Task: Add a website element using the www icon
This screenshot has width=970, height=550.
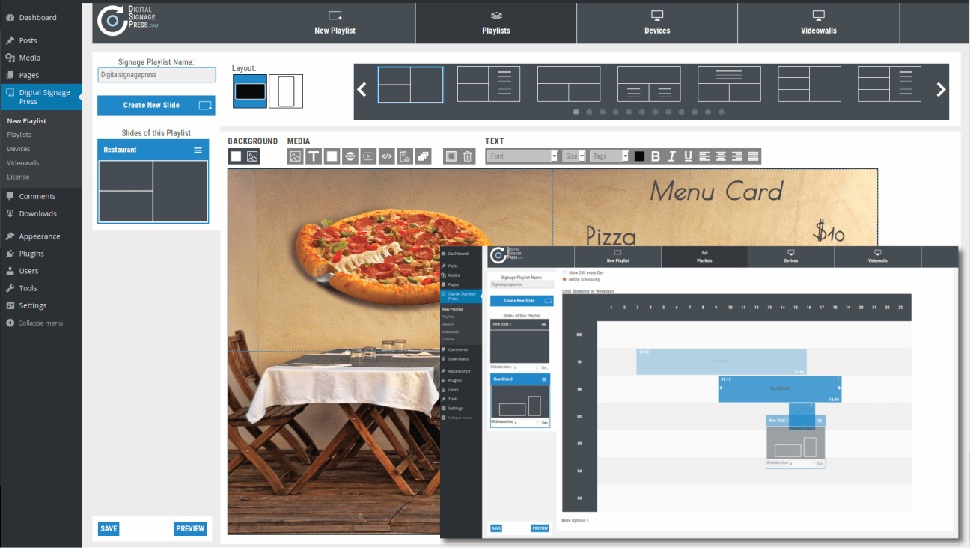Action: [350, 156]
